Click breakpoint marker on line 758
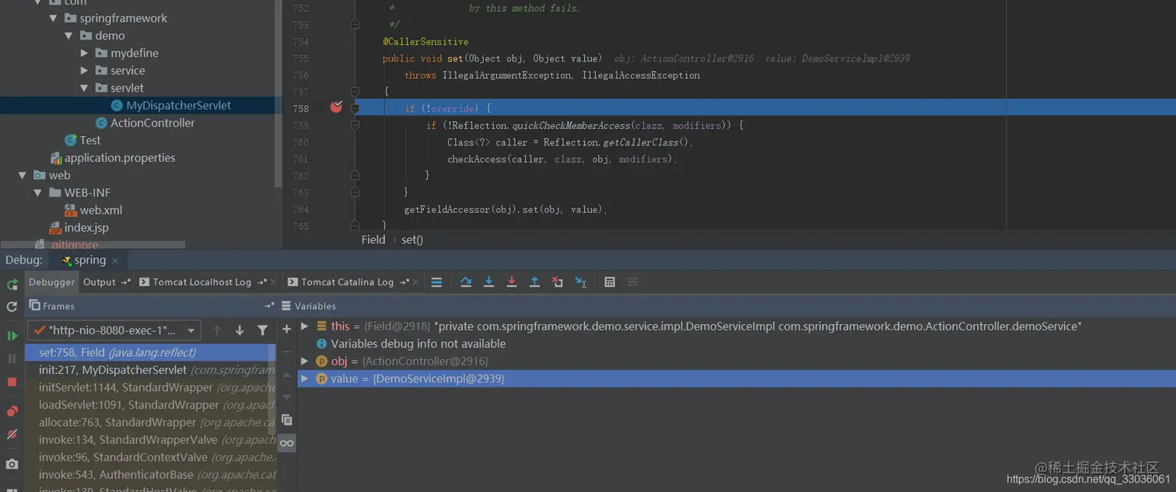The height and width of the screenshot is (492, 1176). (x=336, y=107)
